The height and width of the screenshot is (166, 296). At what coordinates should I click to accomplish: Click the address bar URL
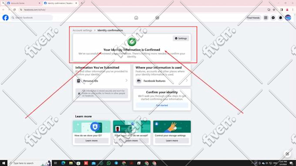[x=35, y=10]
